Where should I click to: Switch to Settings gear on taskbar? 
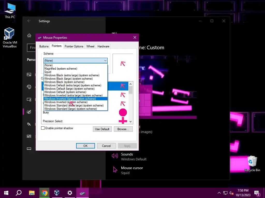[70, 193]
